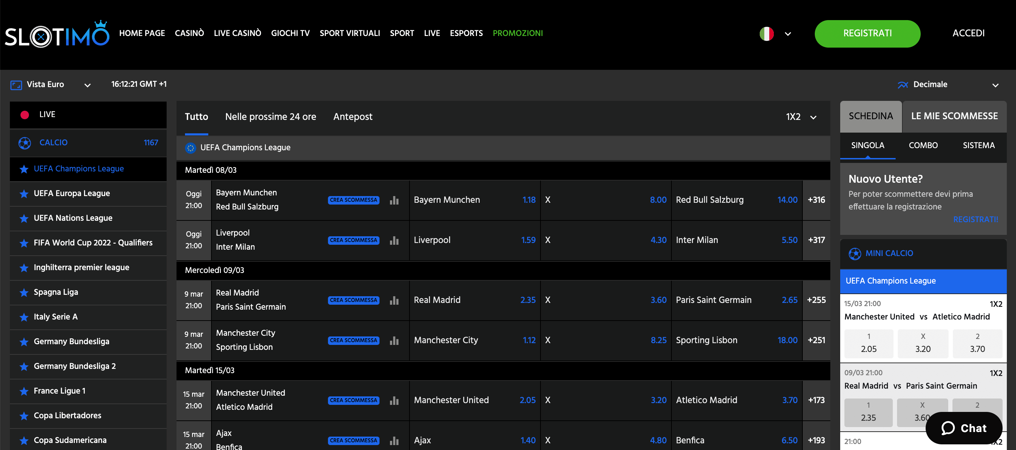Image resolution: width=1016 pixels, height=450 pixels.
Task: Click the Italian flag language icon
Action: (x=766, y=34)
